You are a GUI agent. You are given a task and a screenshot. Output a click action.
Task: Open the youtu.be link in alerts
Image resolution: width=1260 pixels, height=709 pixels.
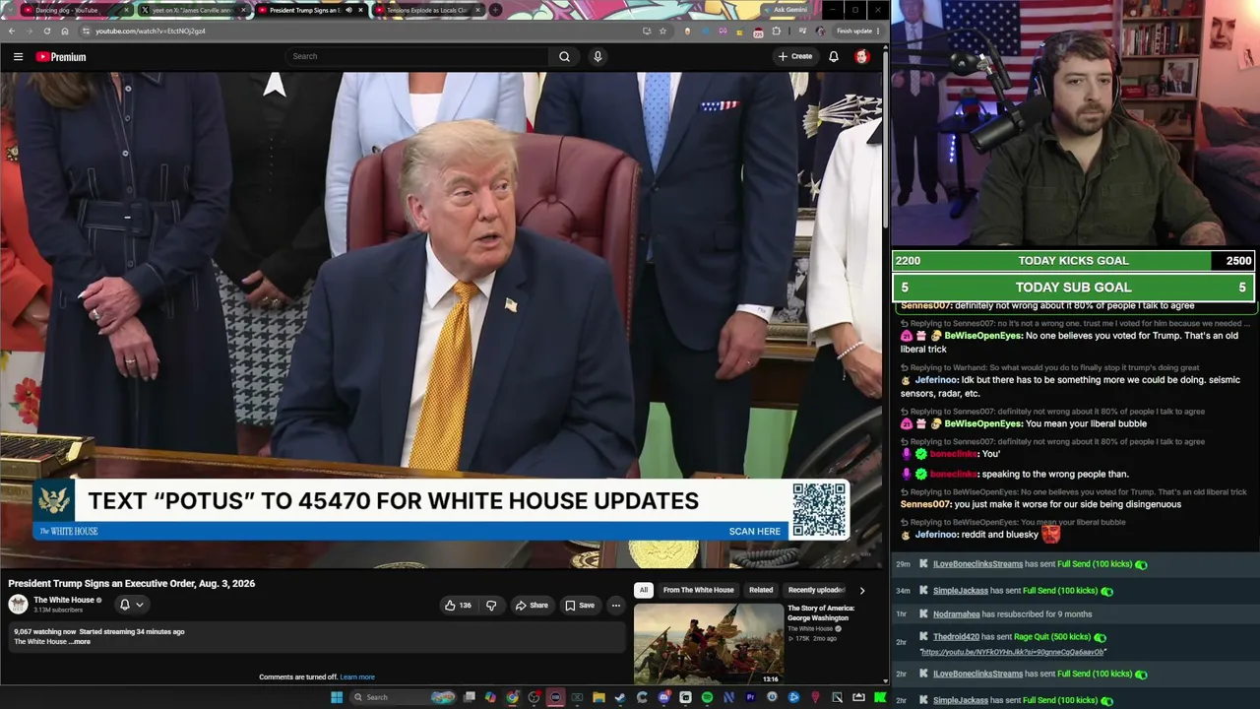pyautogui.click(x=1013, y=652)
